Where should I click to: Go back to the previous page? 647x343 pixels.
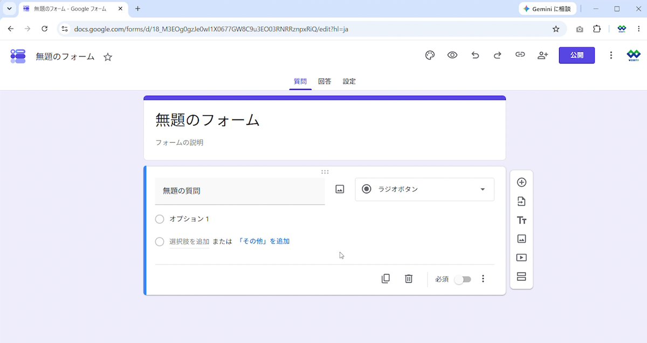[11, 29]
